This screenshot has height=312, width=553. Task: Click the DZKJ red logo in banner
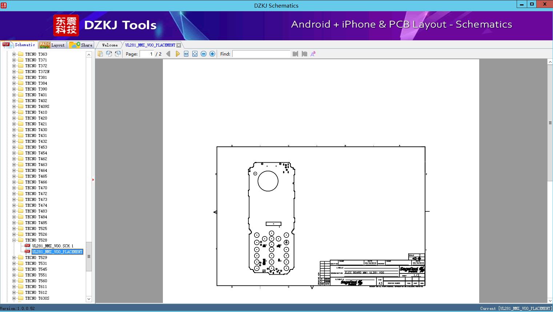(66, 25)
